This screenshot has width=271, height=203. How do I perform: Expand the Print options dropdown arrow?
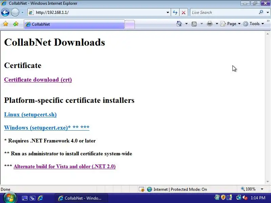217,24
